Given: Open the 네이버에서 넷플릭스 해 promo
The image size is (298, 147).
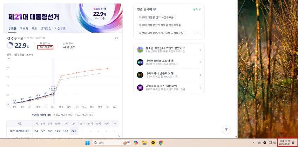Looking at the screenshot, I should click(169, 75).
